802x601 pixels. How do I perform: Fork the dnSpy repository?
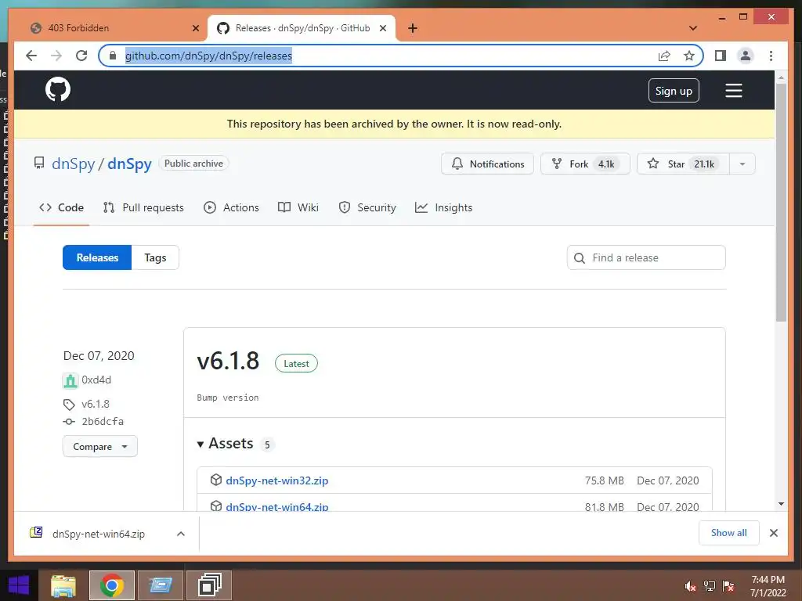point(585,164)
